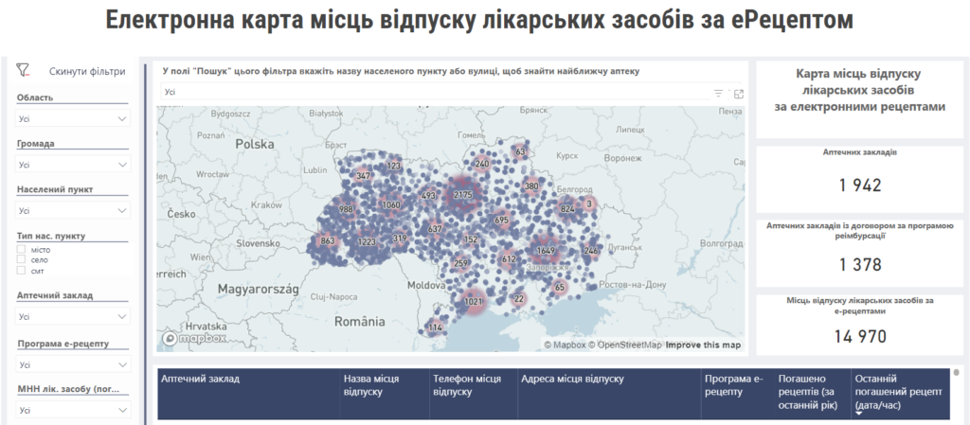Expand the Аптечний заклад filter dropdown

click(x=73, y=316)
